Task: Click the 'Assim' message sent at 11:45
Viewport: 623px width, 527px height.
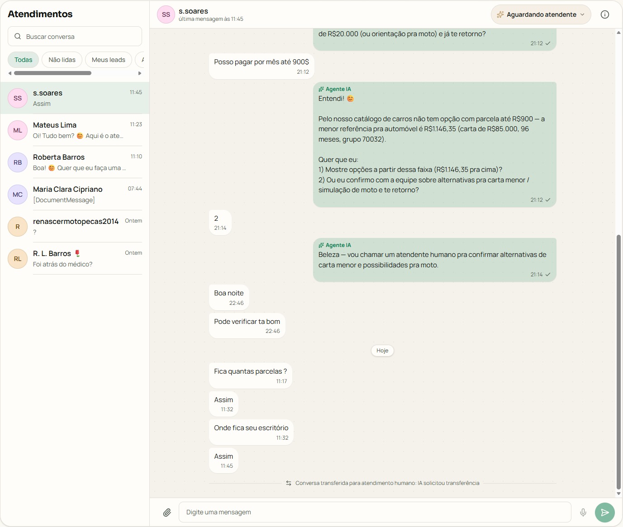Action: tap(224, 461)
